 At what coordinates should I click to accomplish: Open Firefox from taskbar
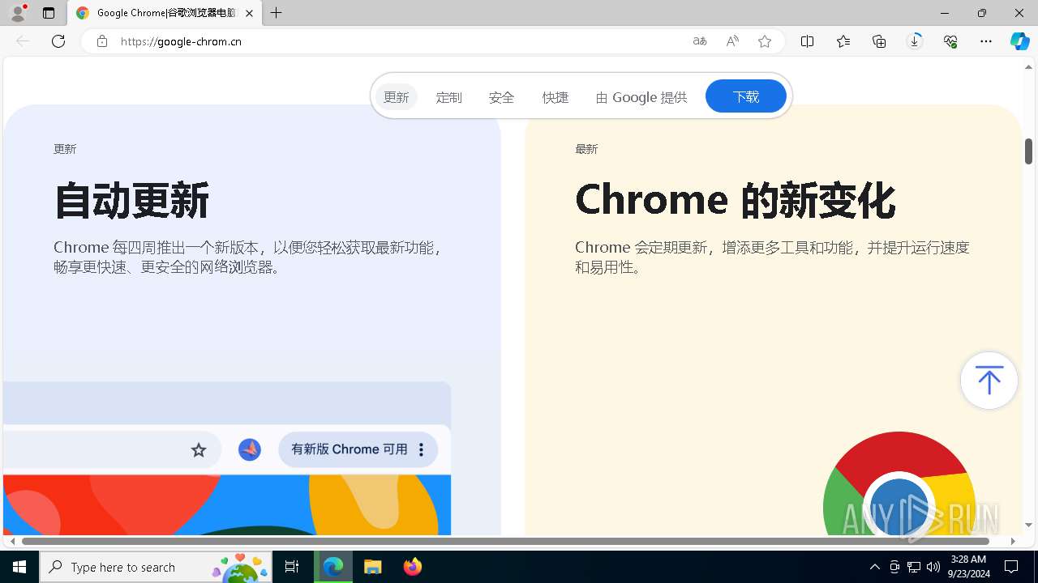pos(413,567)
